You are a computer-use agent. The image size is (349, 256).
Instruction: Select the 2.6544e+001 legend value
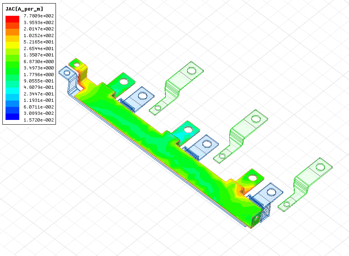point(39,49)
